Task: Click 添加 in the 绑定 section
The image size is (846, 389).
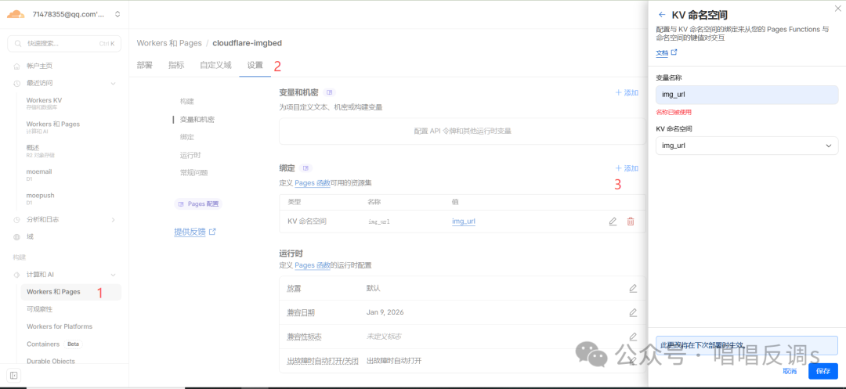Action: click(x=627, y=168)
